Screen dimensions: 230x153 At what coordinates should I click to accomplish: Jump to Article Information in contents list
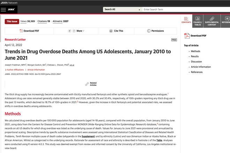(x=201, y=67)
